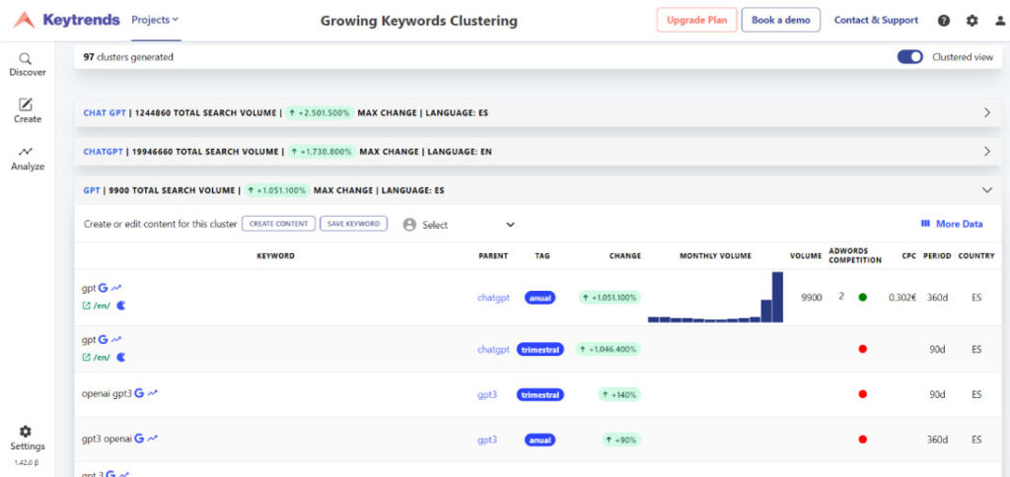Click the SAVE KEYWORD button
The height and width of the screenshot is (477, 1010).
(354, 224)
